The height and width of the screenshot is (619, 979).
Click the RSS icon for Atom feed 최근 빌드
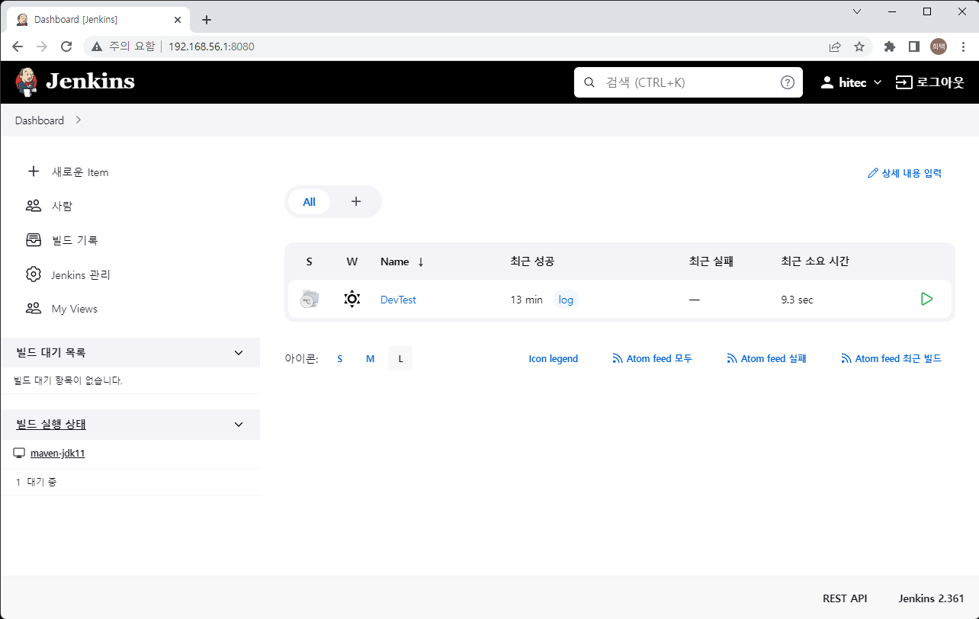click(846, 358)
